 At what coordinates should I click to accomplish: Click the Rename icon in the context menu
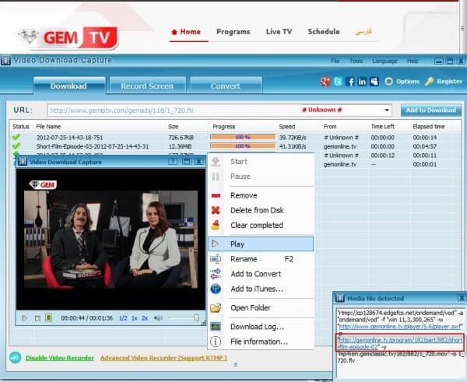click(216, 259)
